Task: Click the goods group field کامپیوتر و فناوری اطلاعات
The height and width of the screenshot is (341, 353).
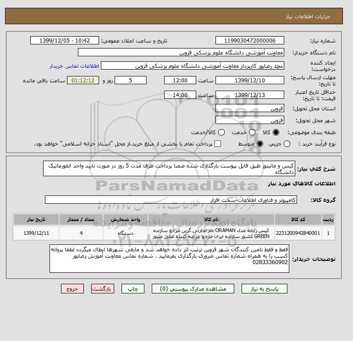Action: 171,200
